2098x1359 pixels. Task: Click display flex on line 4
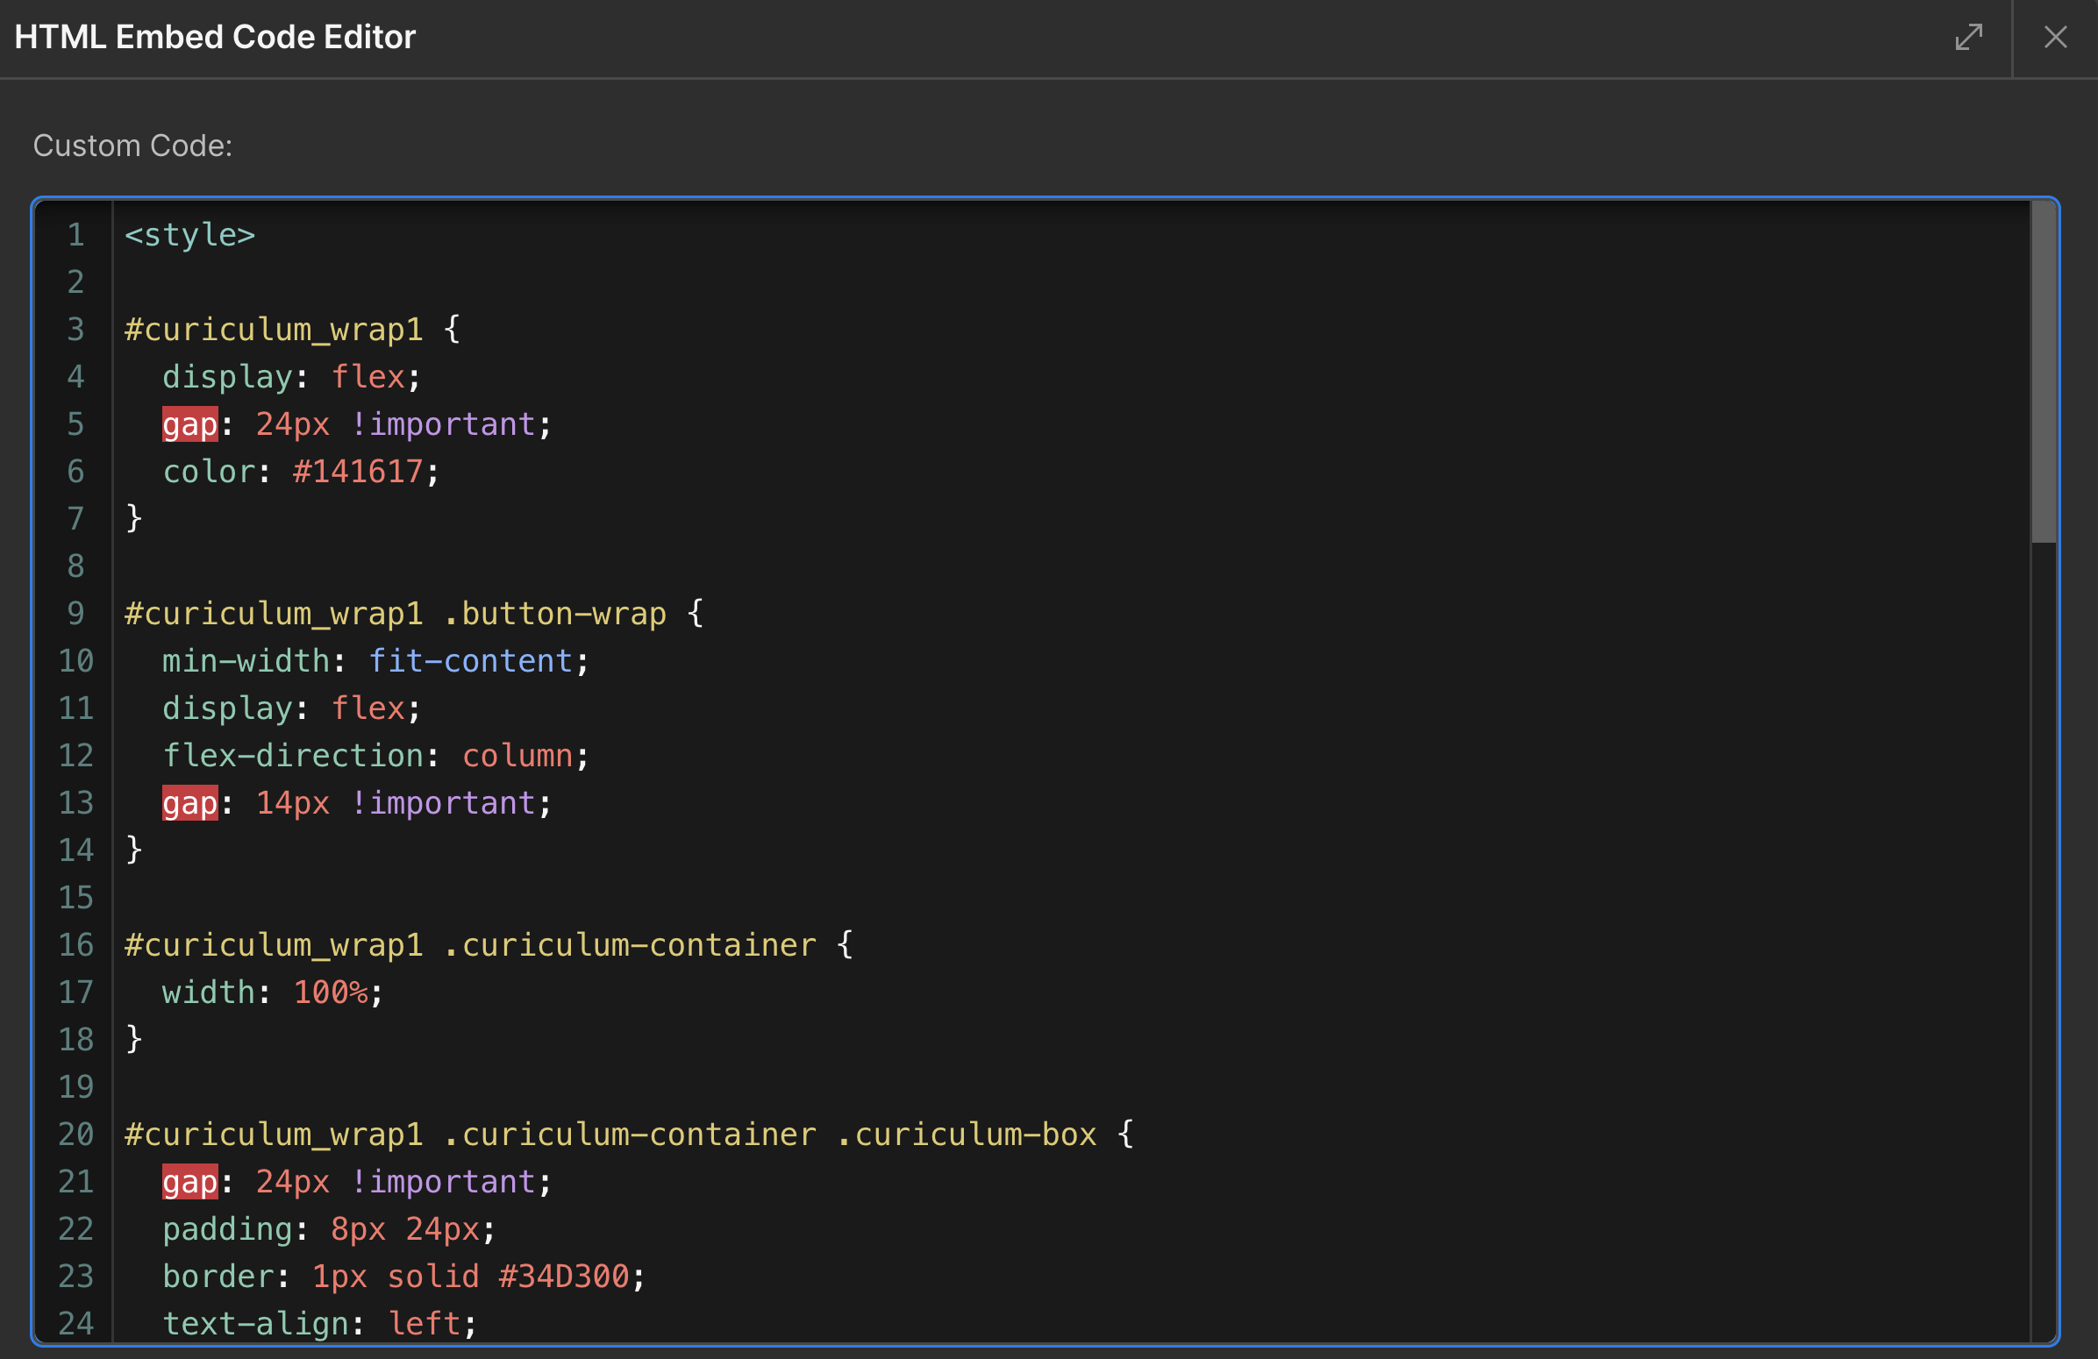pos(292,377)
